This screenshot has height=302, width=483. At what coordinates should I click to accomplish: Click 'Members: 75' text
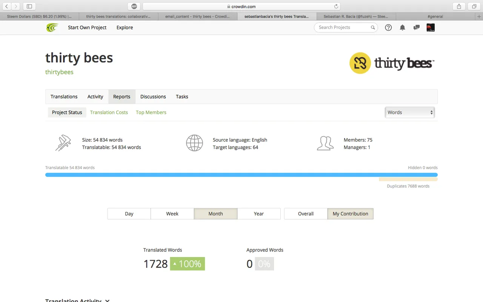pos(358,140)
